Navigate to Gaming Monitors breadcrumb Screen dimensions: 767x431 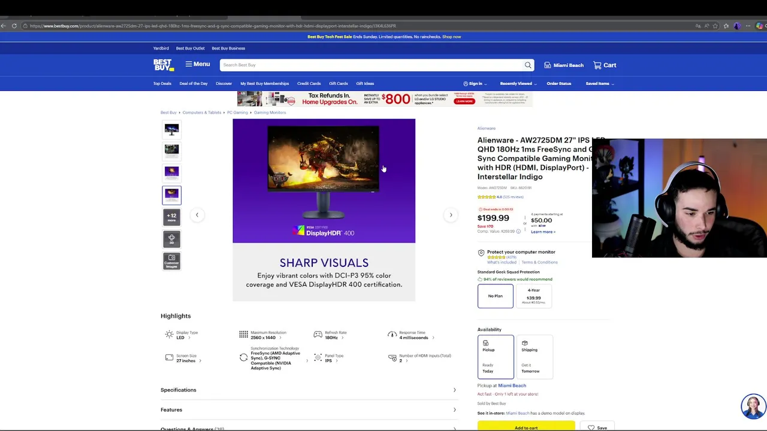tap(270, 113)
